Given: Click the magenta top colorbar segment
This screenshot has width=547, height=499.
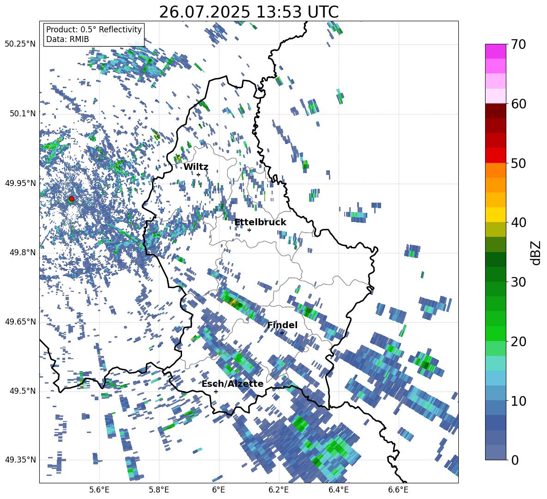Looking at the screenshot, I should click(495, 51).
